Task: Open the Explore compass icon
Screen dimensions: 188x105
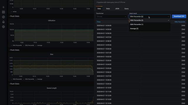Action: click(x=3, y=17)
